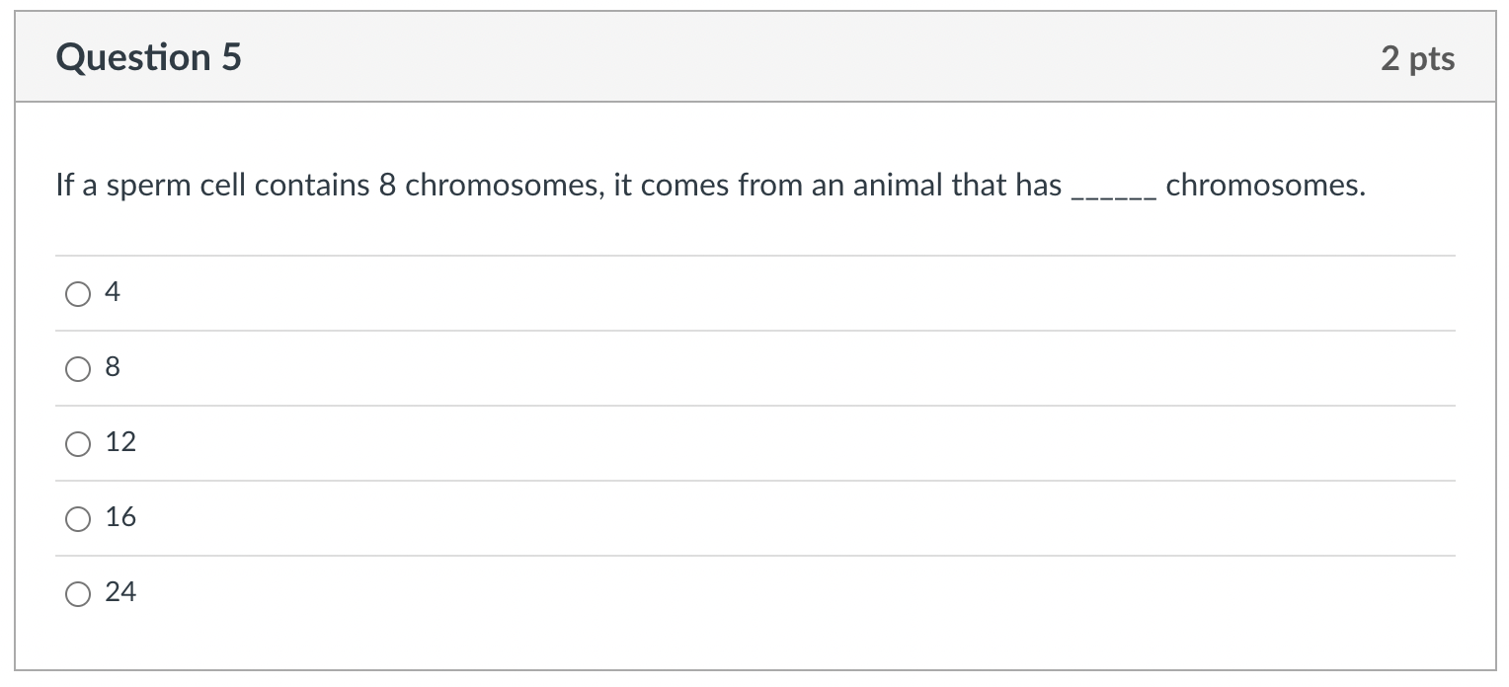Screen dimensions: 1509x687
Task: Click empty space in the 24 answer row
Action: [x=790, y=593]
